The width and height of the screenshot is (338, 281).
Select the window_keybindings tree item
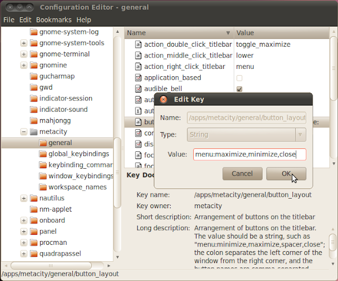click(x=81, y=176)
